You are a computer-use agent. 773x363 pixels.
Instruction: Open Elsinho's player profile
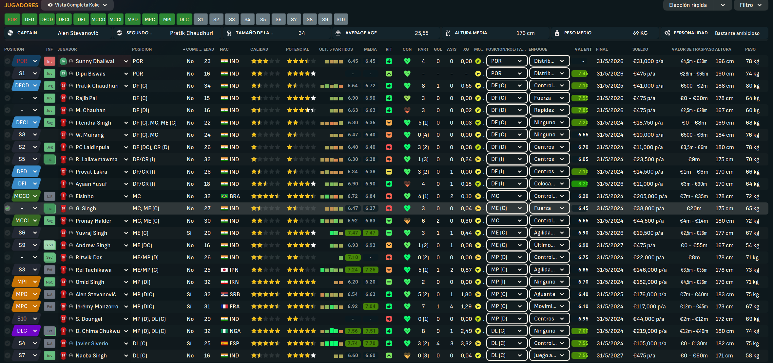(85, 196)
